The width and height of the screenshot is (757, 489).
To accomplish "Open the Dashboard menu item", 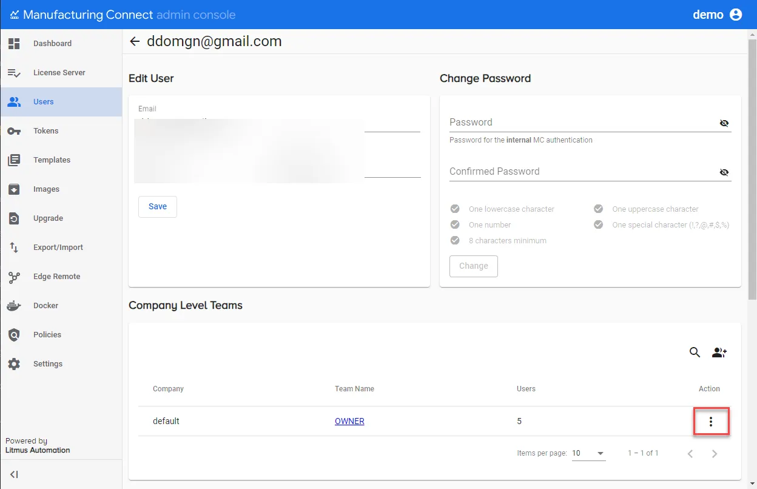I will click(x=61, y=44).
